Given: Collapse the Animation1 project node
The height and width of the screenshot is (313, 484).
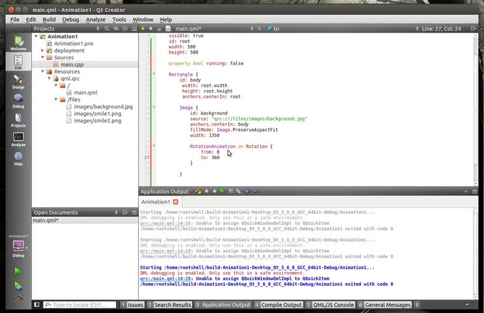Looking at the screenshot, I should pos(36,37).
